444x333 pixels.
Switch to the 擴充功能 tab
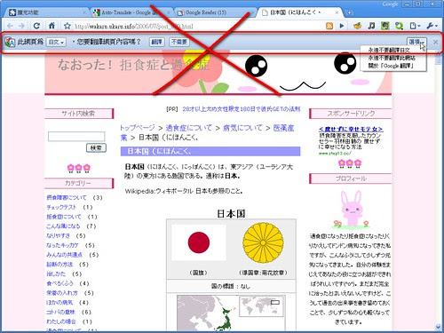[x=46, y=12]
